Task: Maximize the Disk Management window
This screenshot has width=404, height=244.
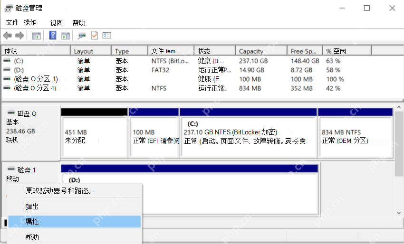Action: pos(367,8)
